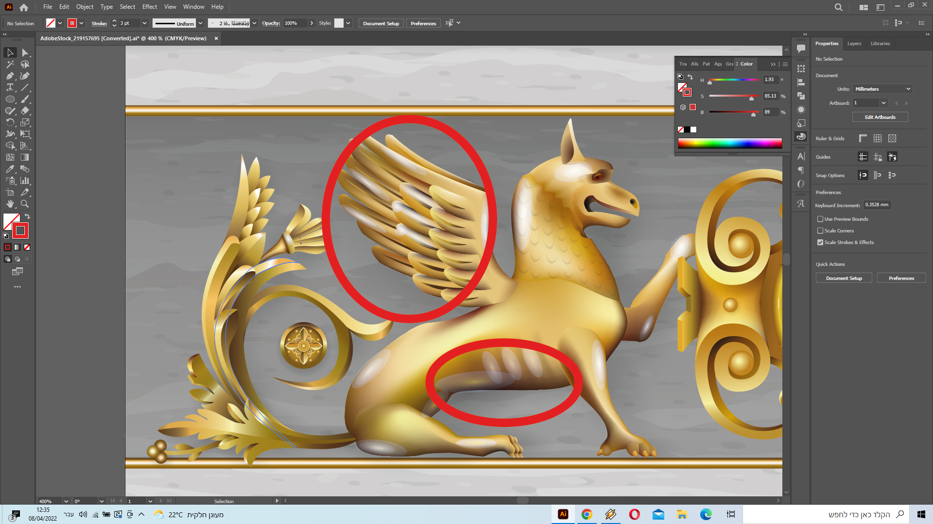Uncheck Scale Strokes & Effects
The image size is (933, 524).
point(820,243)
